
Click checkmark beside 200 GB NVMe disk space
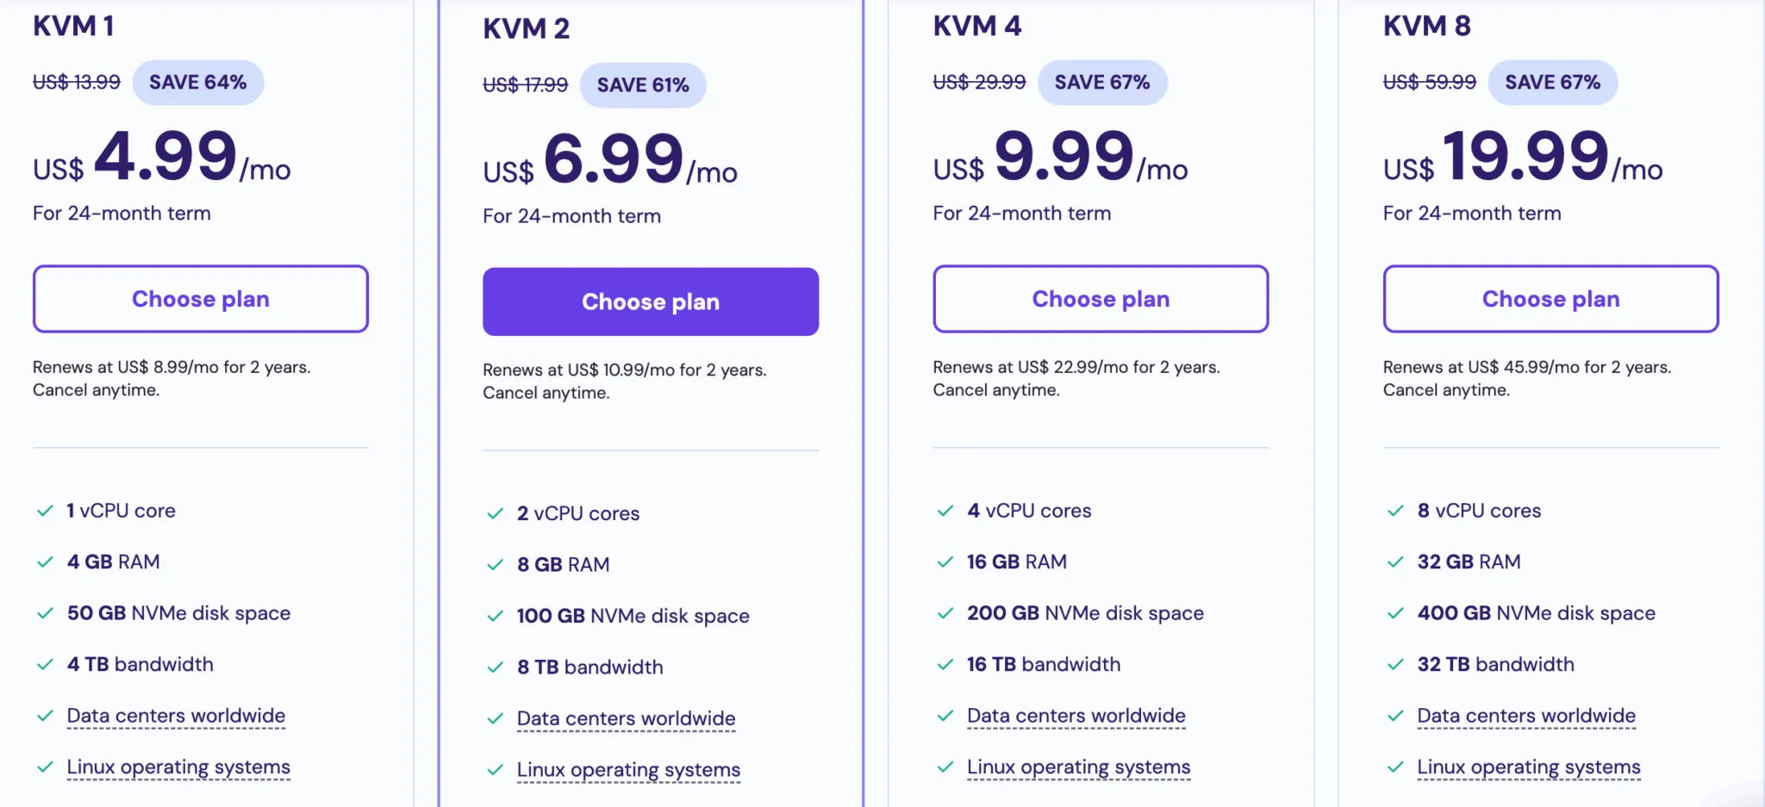pos(945,613)
